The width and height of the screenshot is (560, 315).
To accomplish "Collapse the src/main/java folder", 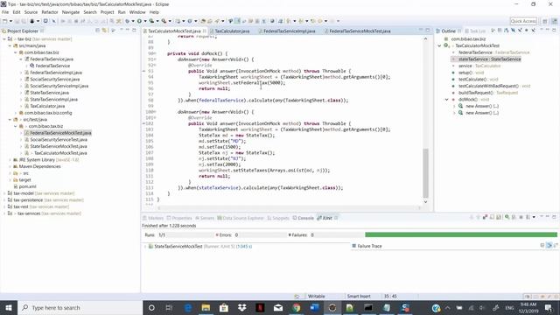I will (x=10, y=45).
